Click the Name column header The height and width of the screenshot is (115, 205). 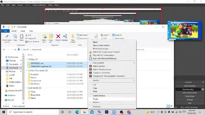pos(30,55)
